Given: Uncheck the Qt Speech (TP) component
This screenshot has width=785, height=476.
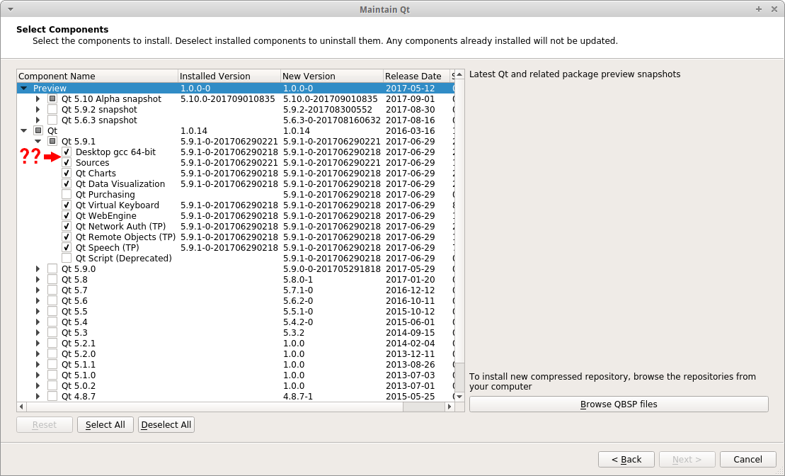Looking at the screenshot, I should 67,247.
